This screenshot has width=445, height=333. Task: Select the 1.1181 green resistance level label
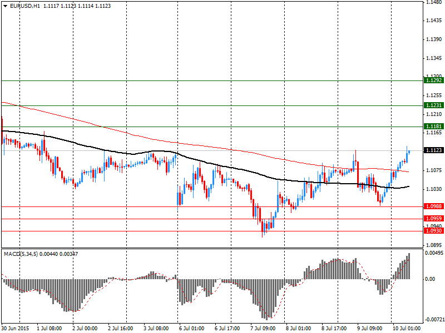(434, 127)
